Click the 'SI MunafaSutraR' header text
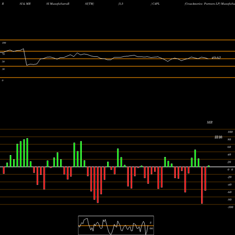235x235 pixels. pyautogui.click(x=58, y=4)
